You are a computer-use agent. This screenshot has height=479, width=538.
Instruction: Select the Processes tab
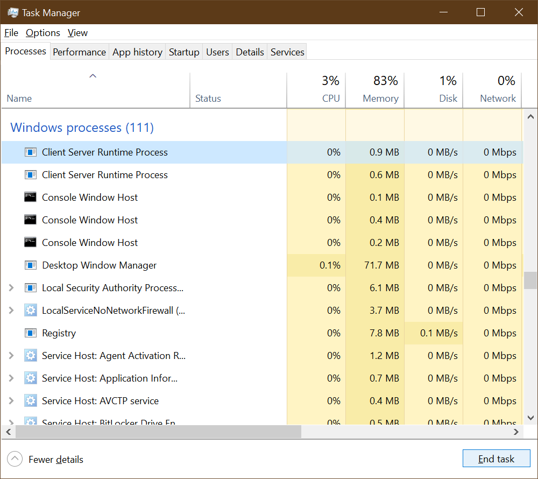(x=26, y=51)
